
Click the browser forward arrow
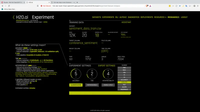tap(5, 6)
